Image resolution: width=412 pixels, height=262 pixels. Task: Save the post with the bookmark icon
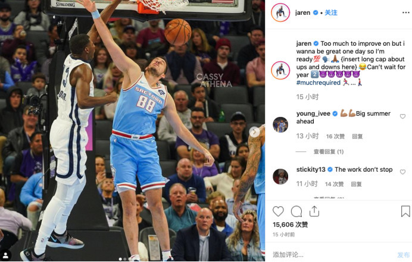tap(405, 212)
